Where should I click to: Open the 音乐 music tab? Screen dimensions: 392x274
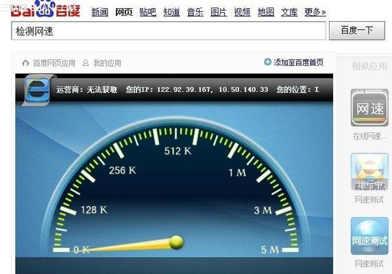point(195,12)
